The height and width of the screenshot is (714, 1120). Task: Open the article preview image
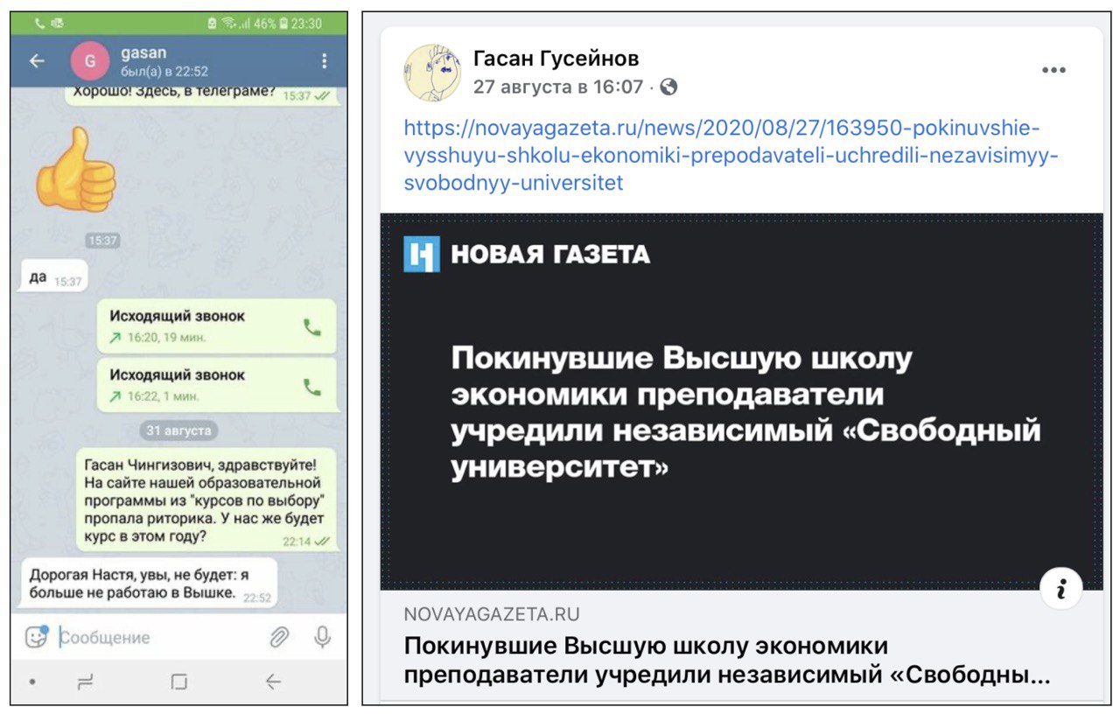pos(741,402)
